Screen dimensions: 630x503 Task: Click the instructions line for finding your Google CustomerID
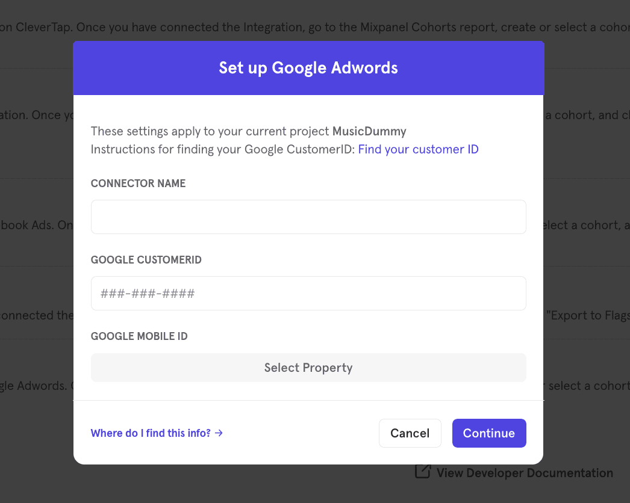223,149
